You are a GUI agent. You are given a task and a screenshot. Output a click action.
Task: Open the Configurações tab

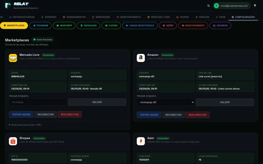tap(243, 17)
